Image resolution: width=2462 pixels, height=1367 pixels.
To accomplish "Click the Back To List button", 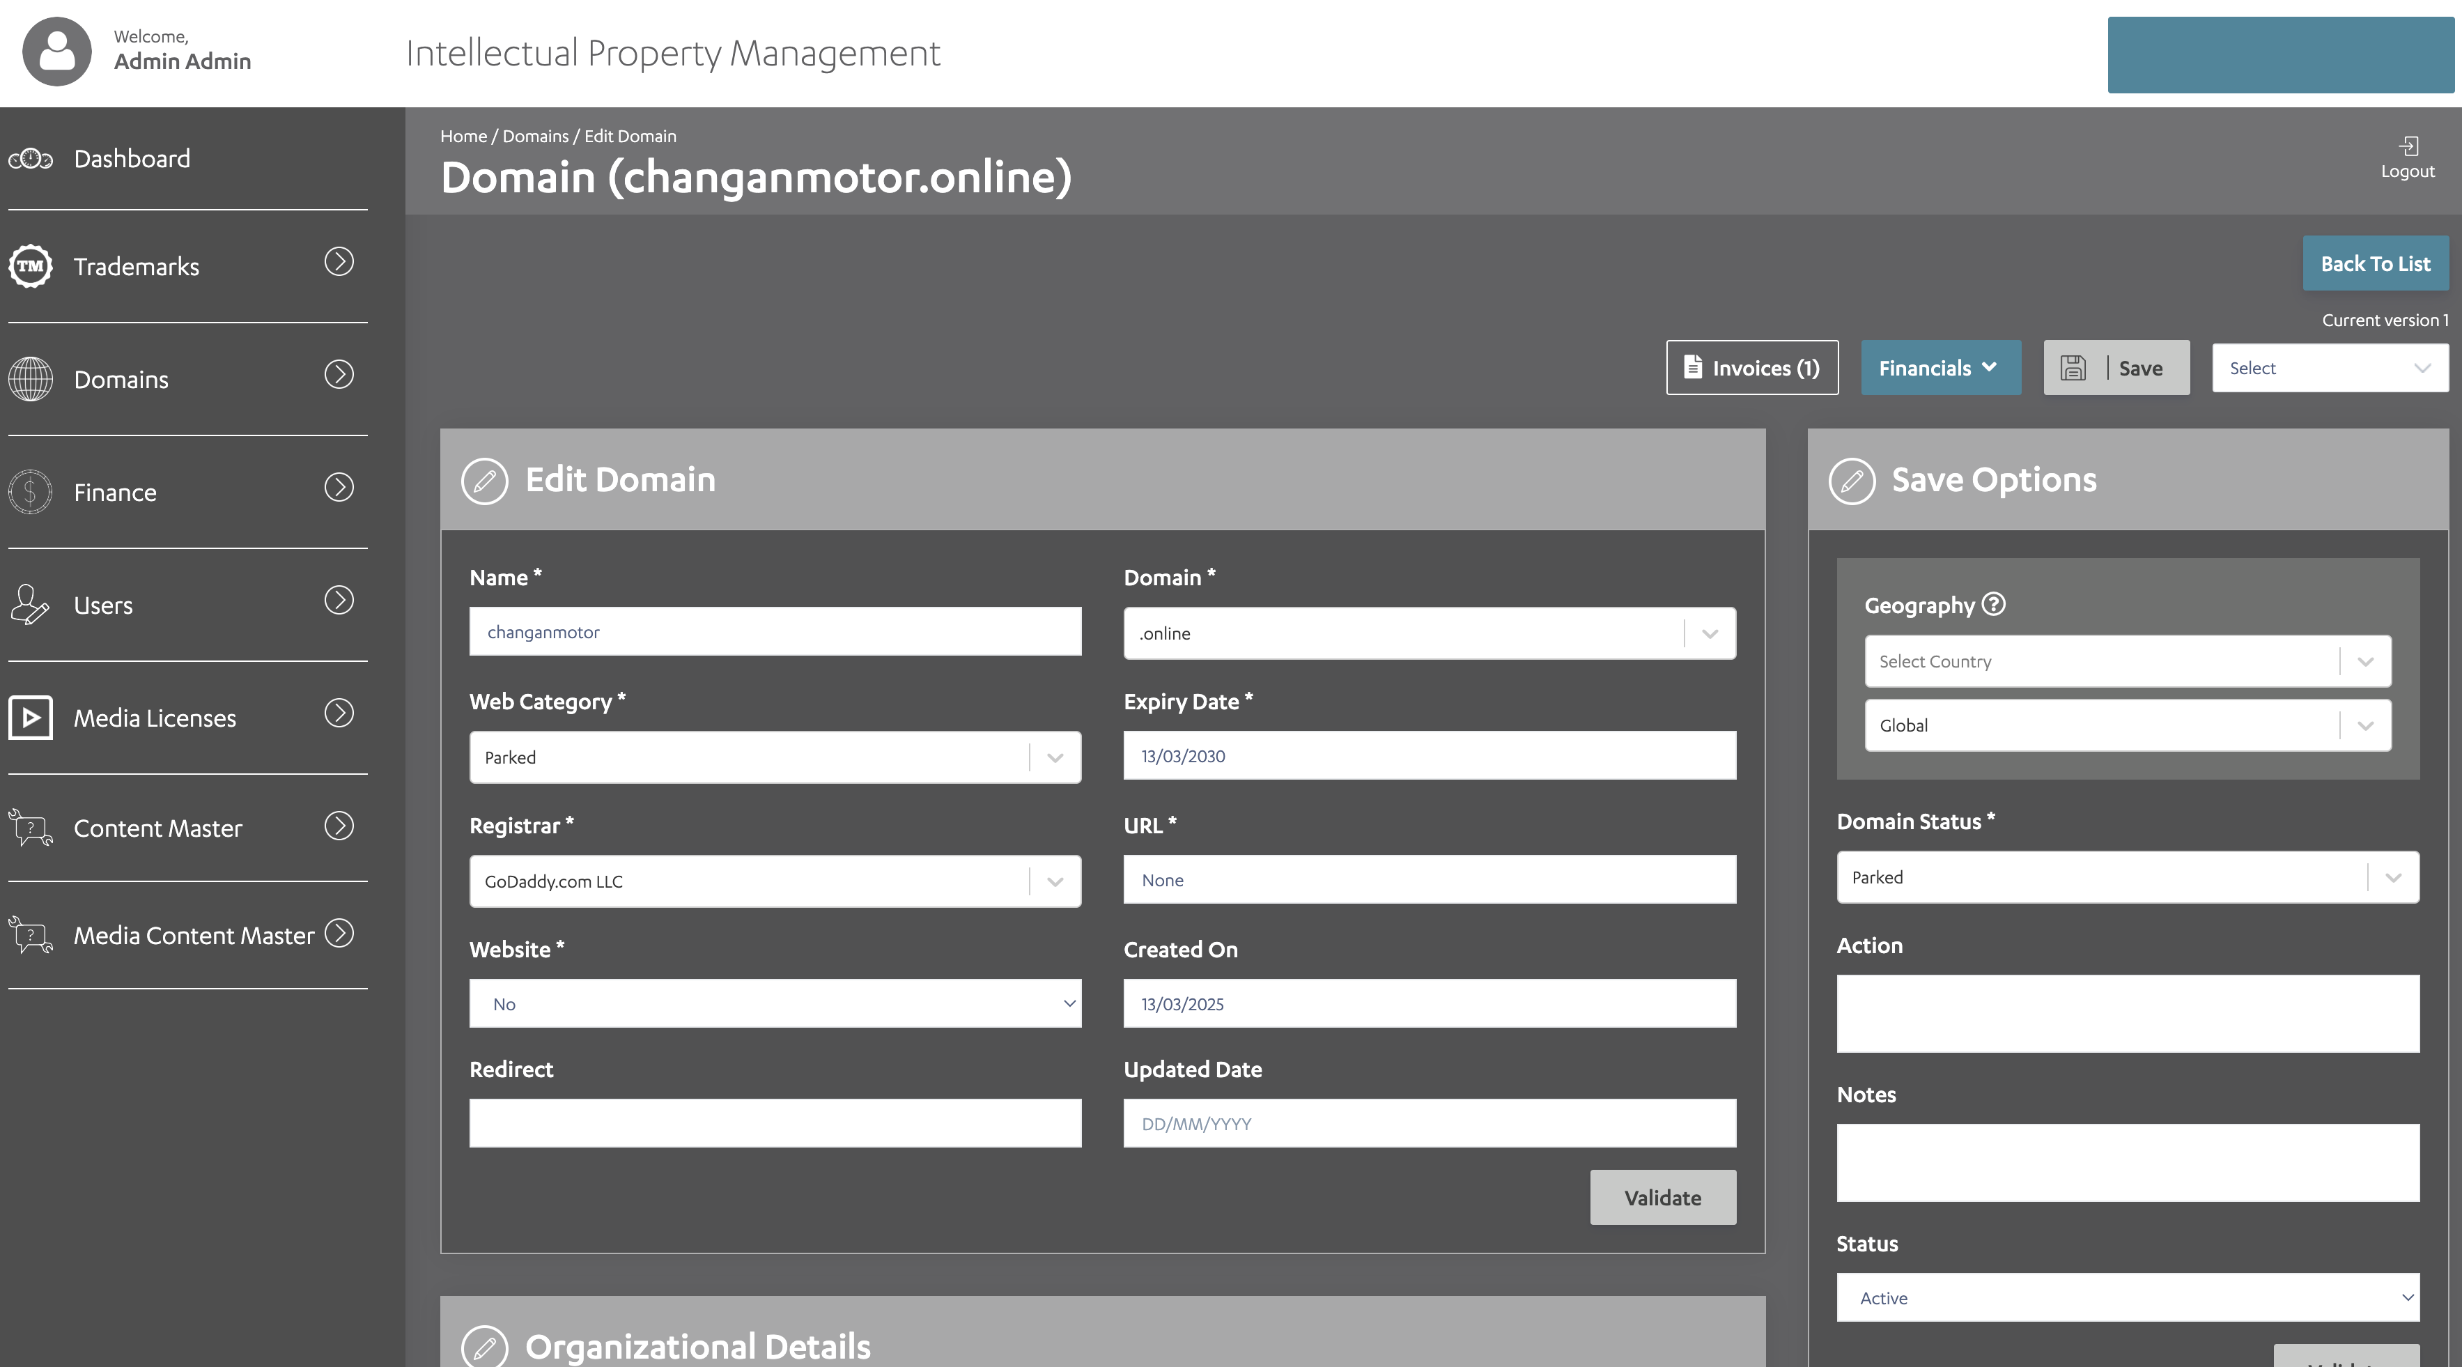I will tap(2375, 264).
